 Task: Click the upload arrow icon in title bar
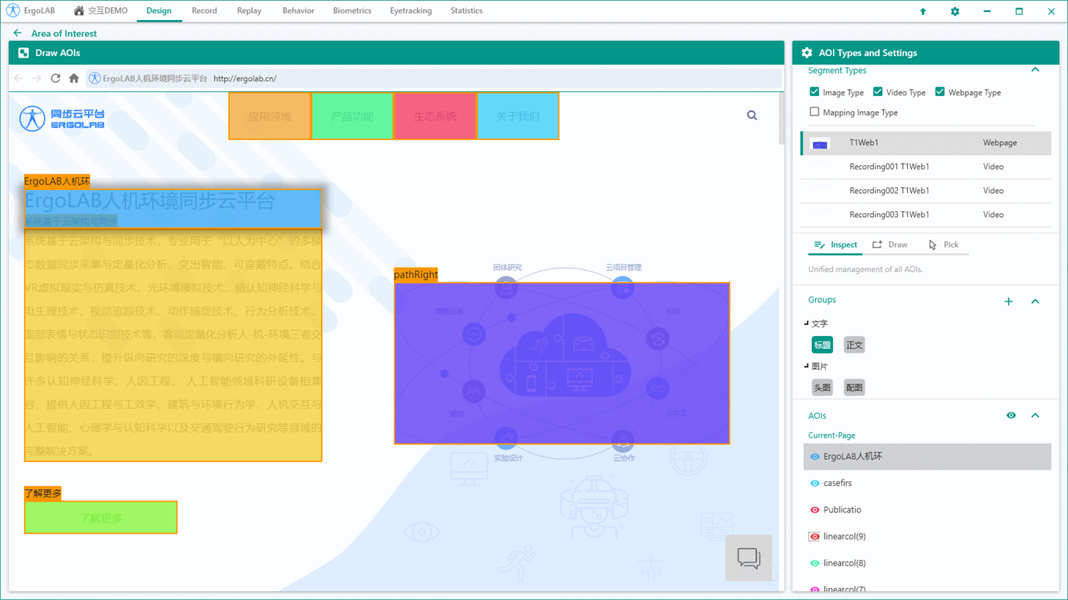tap(923, 11)
